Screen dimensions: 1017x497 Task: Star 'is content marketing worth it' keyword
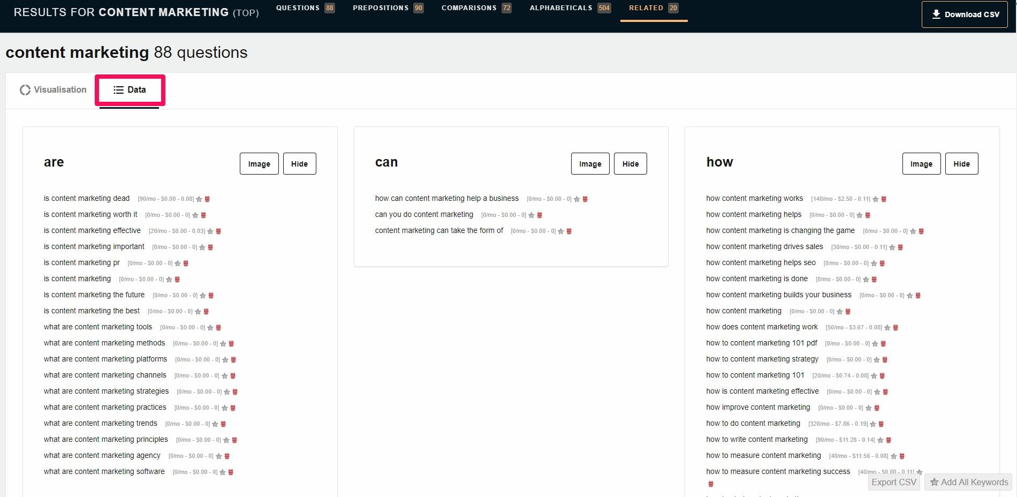coord(195,215)
